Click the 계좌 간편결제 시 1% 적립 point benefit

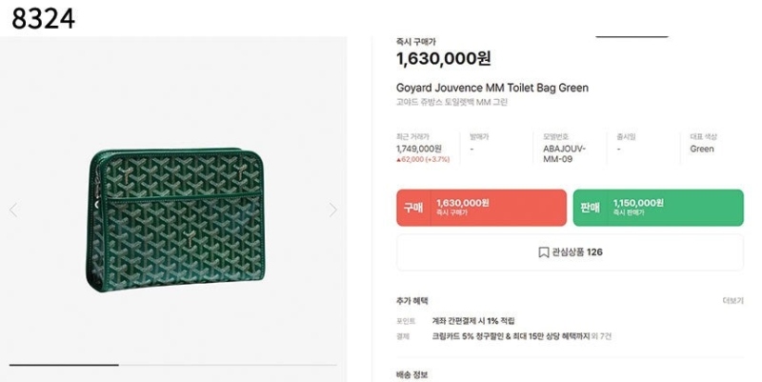[473, 321]
